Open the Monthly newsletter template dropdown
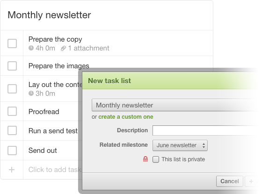This screenshot has width=262, height=194. tap(175, 105)
